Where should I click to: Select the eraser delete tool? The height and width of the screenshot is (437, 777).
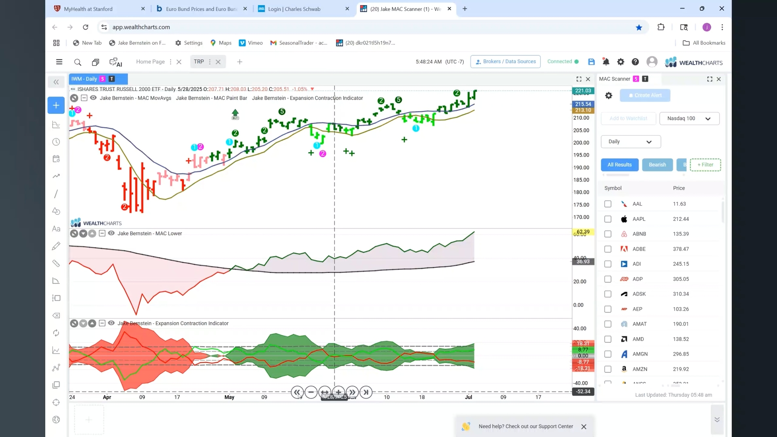click(x=56, y=316)
